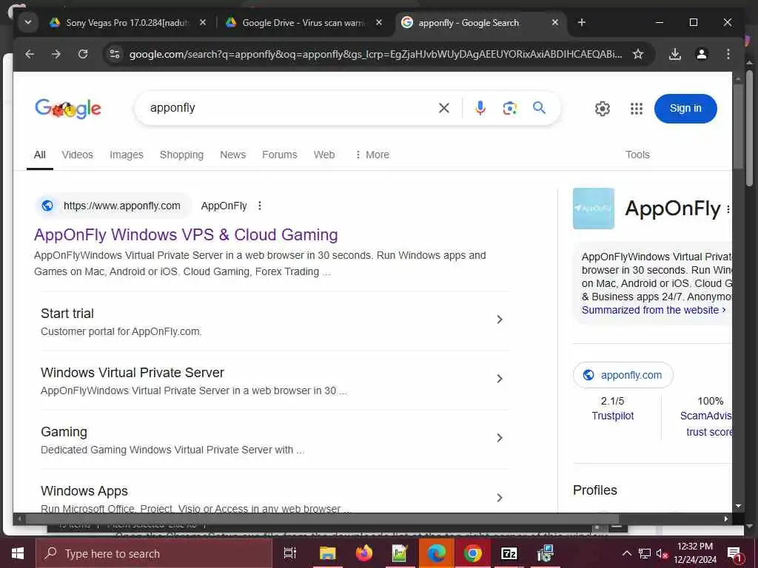
Task: Click the browser forward arrow
Action: click(56, 54)
